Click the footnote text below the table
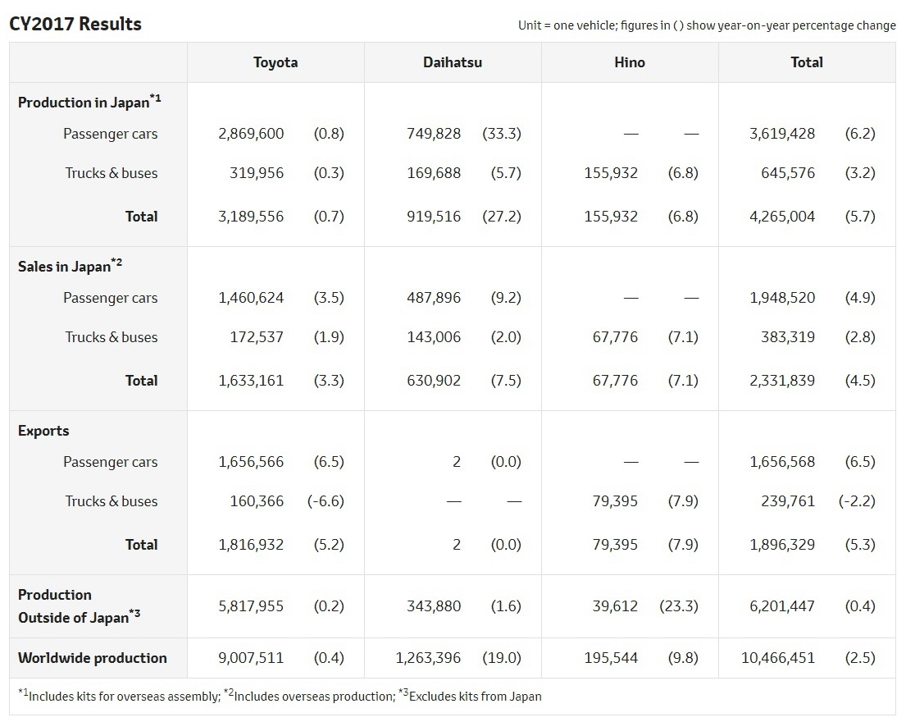906x722 pixels. [x=280, y=696]
